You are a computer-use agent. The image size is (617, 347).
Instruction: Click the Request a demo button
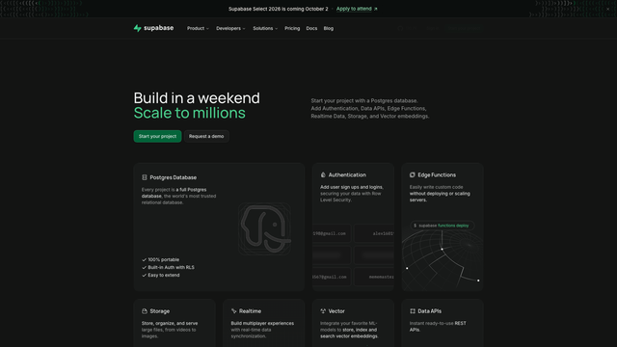(x=206, y=136)
